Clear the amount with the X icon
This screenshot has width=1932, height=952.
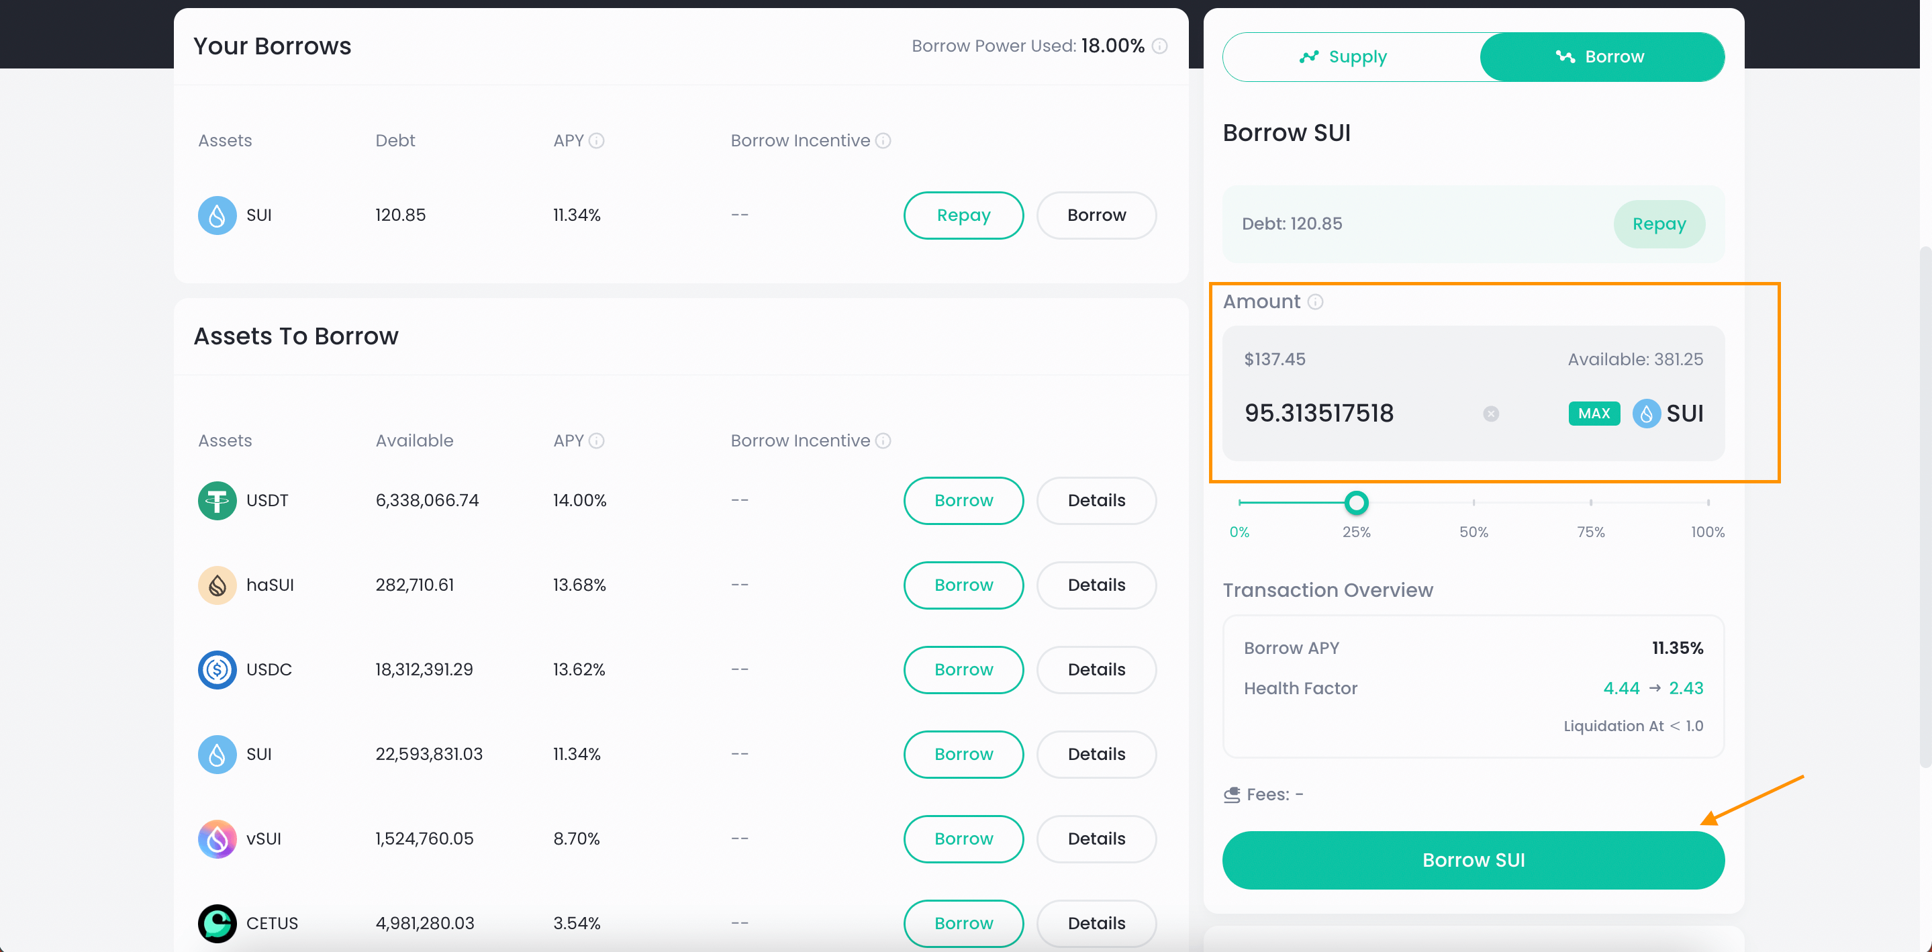pyautogui.click(x=1490, y=414)
